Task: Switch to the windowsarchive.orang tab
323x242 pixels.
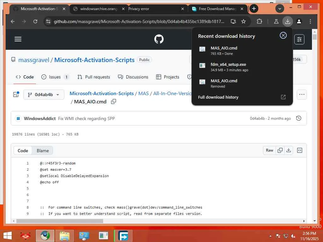Action: click(99, 9)
